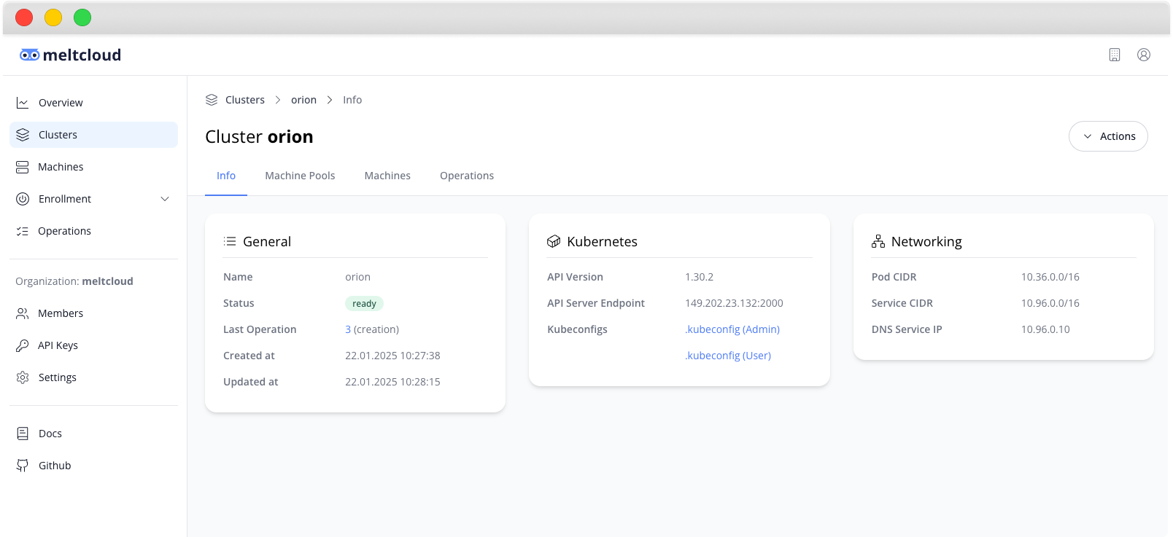The image size is (1173, 537).
Task: Click the Docs document icon
Action: pyautogui.click(x=23, y=434)
